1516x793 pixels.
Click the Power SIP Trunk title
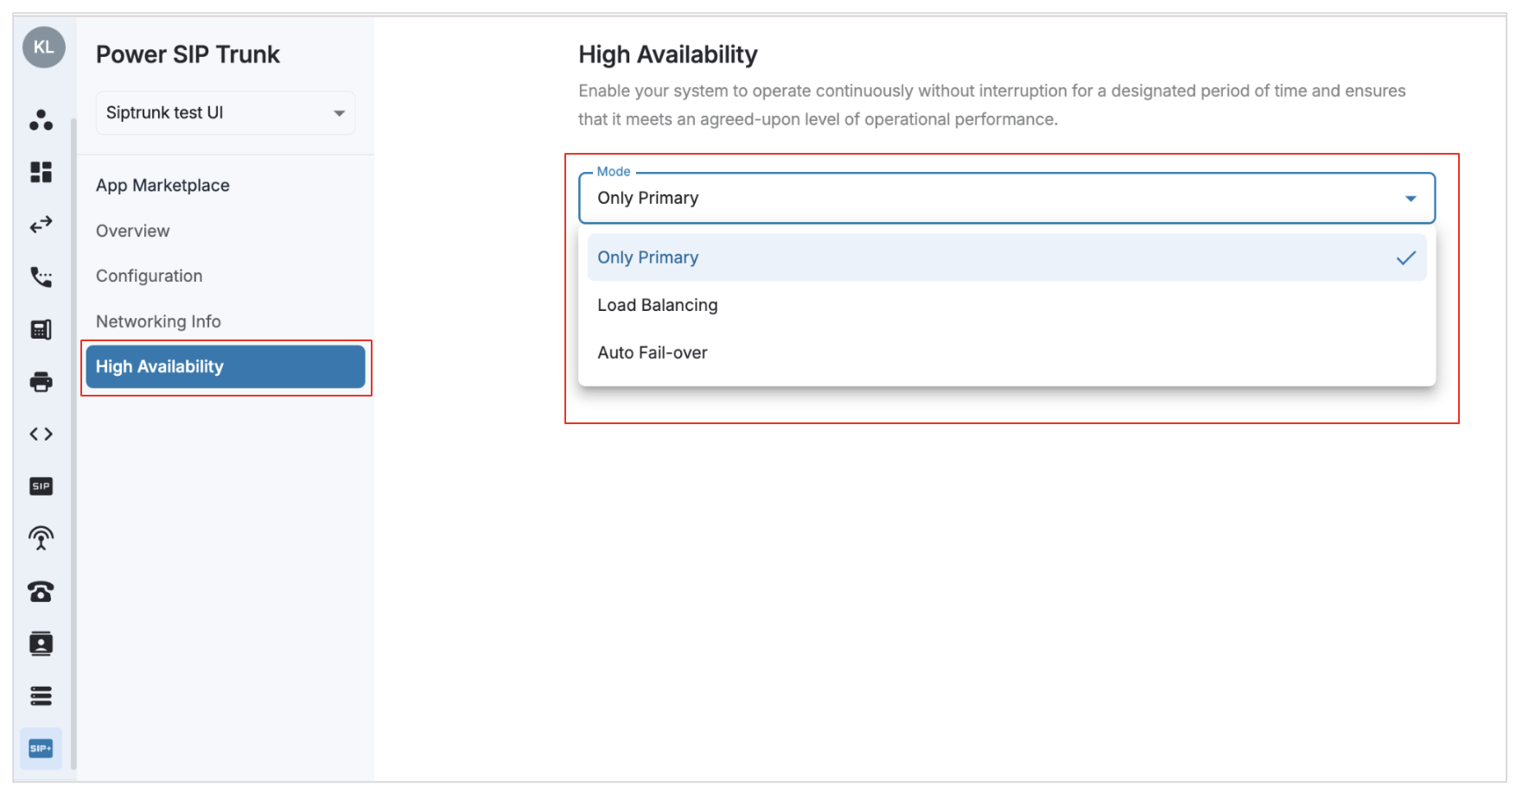click(188, 54)
